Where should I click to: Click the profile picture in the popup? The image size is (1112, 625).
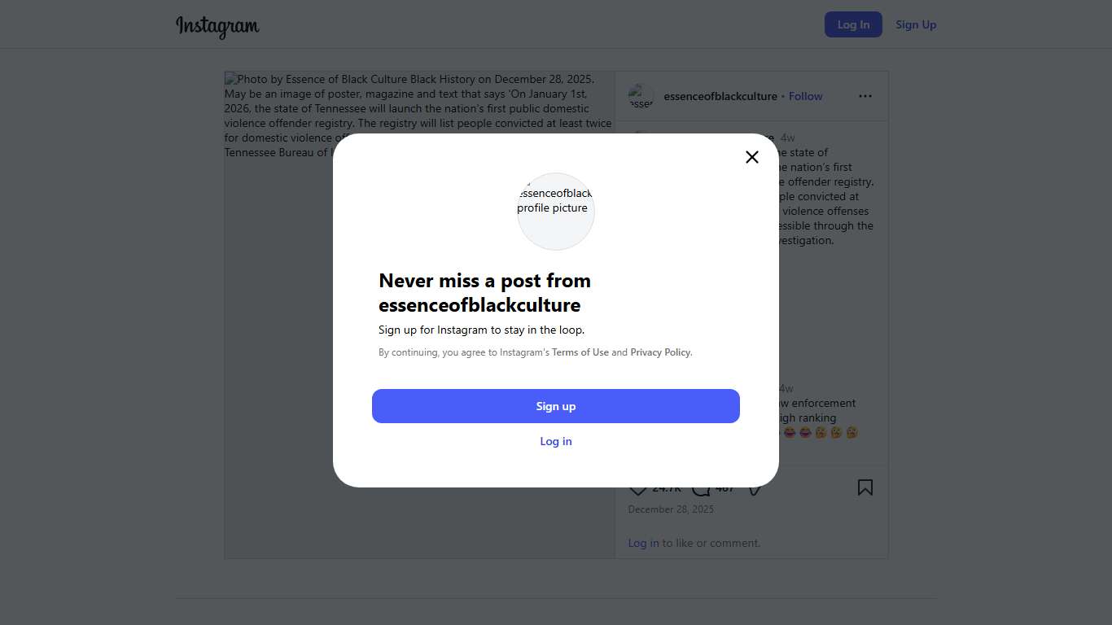pos(556,211)
